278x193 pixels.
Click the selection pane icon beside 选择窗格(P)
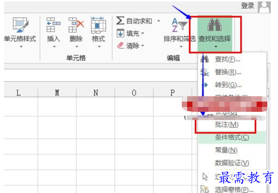click(205, 189)
